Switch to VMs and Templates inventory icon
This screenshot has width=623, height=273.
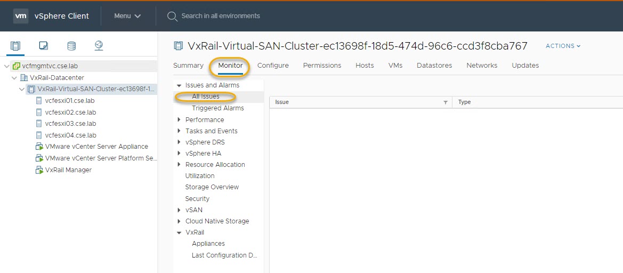click(43, 46)
